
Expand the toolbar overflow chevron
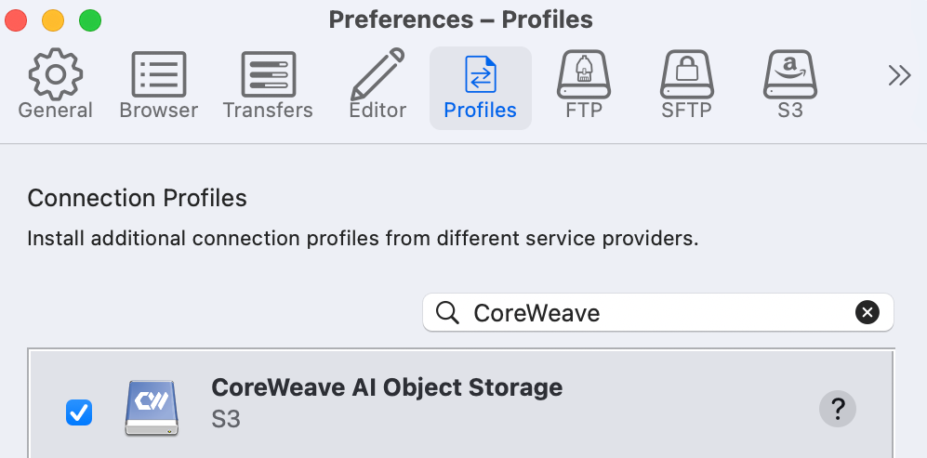[899, 75]
